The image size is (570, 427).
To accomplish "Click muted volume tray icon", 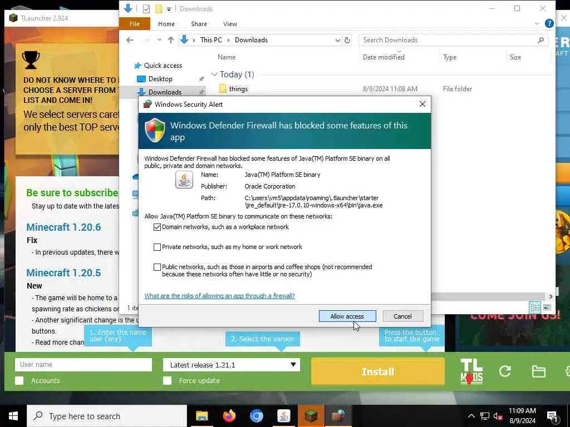I will (x=498, y=416).
